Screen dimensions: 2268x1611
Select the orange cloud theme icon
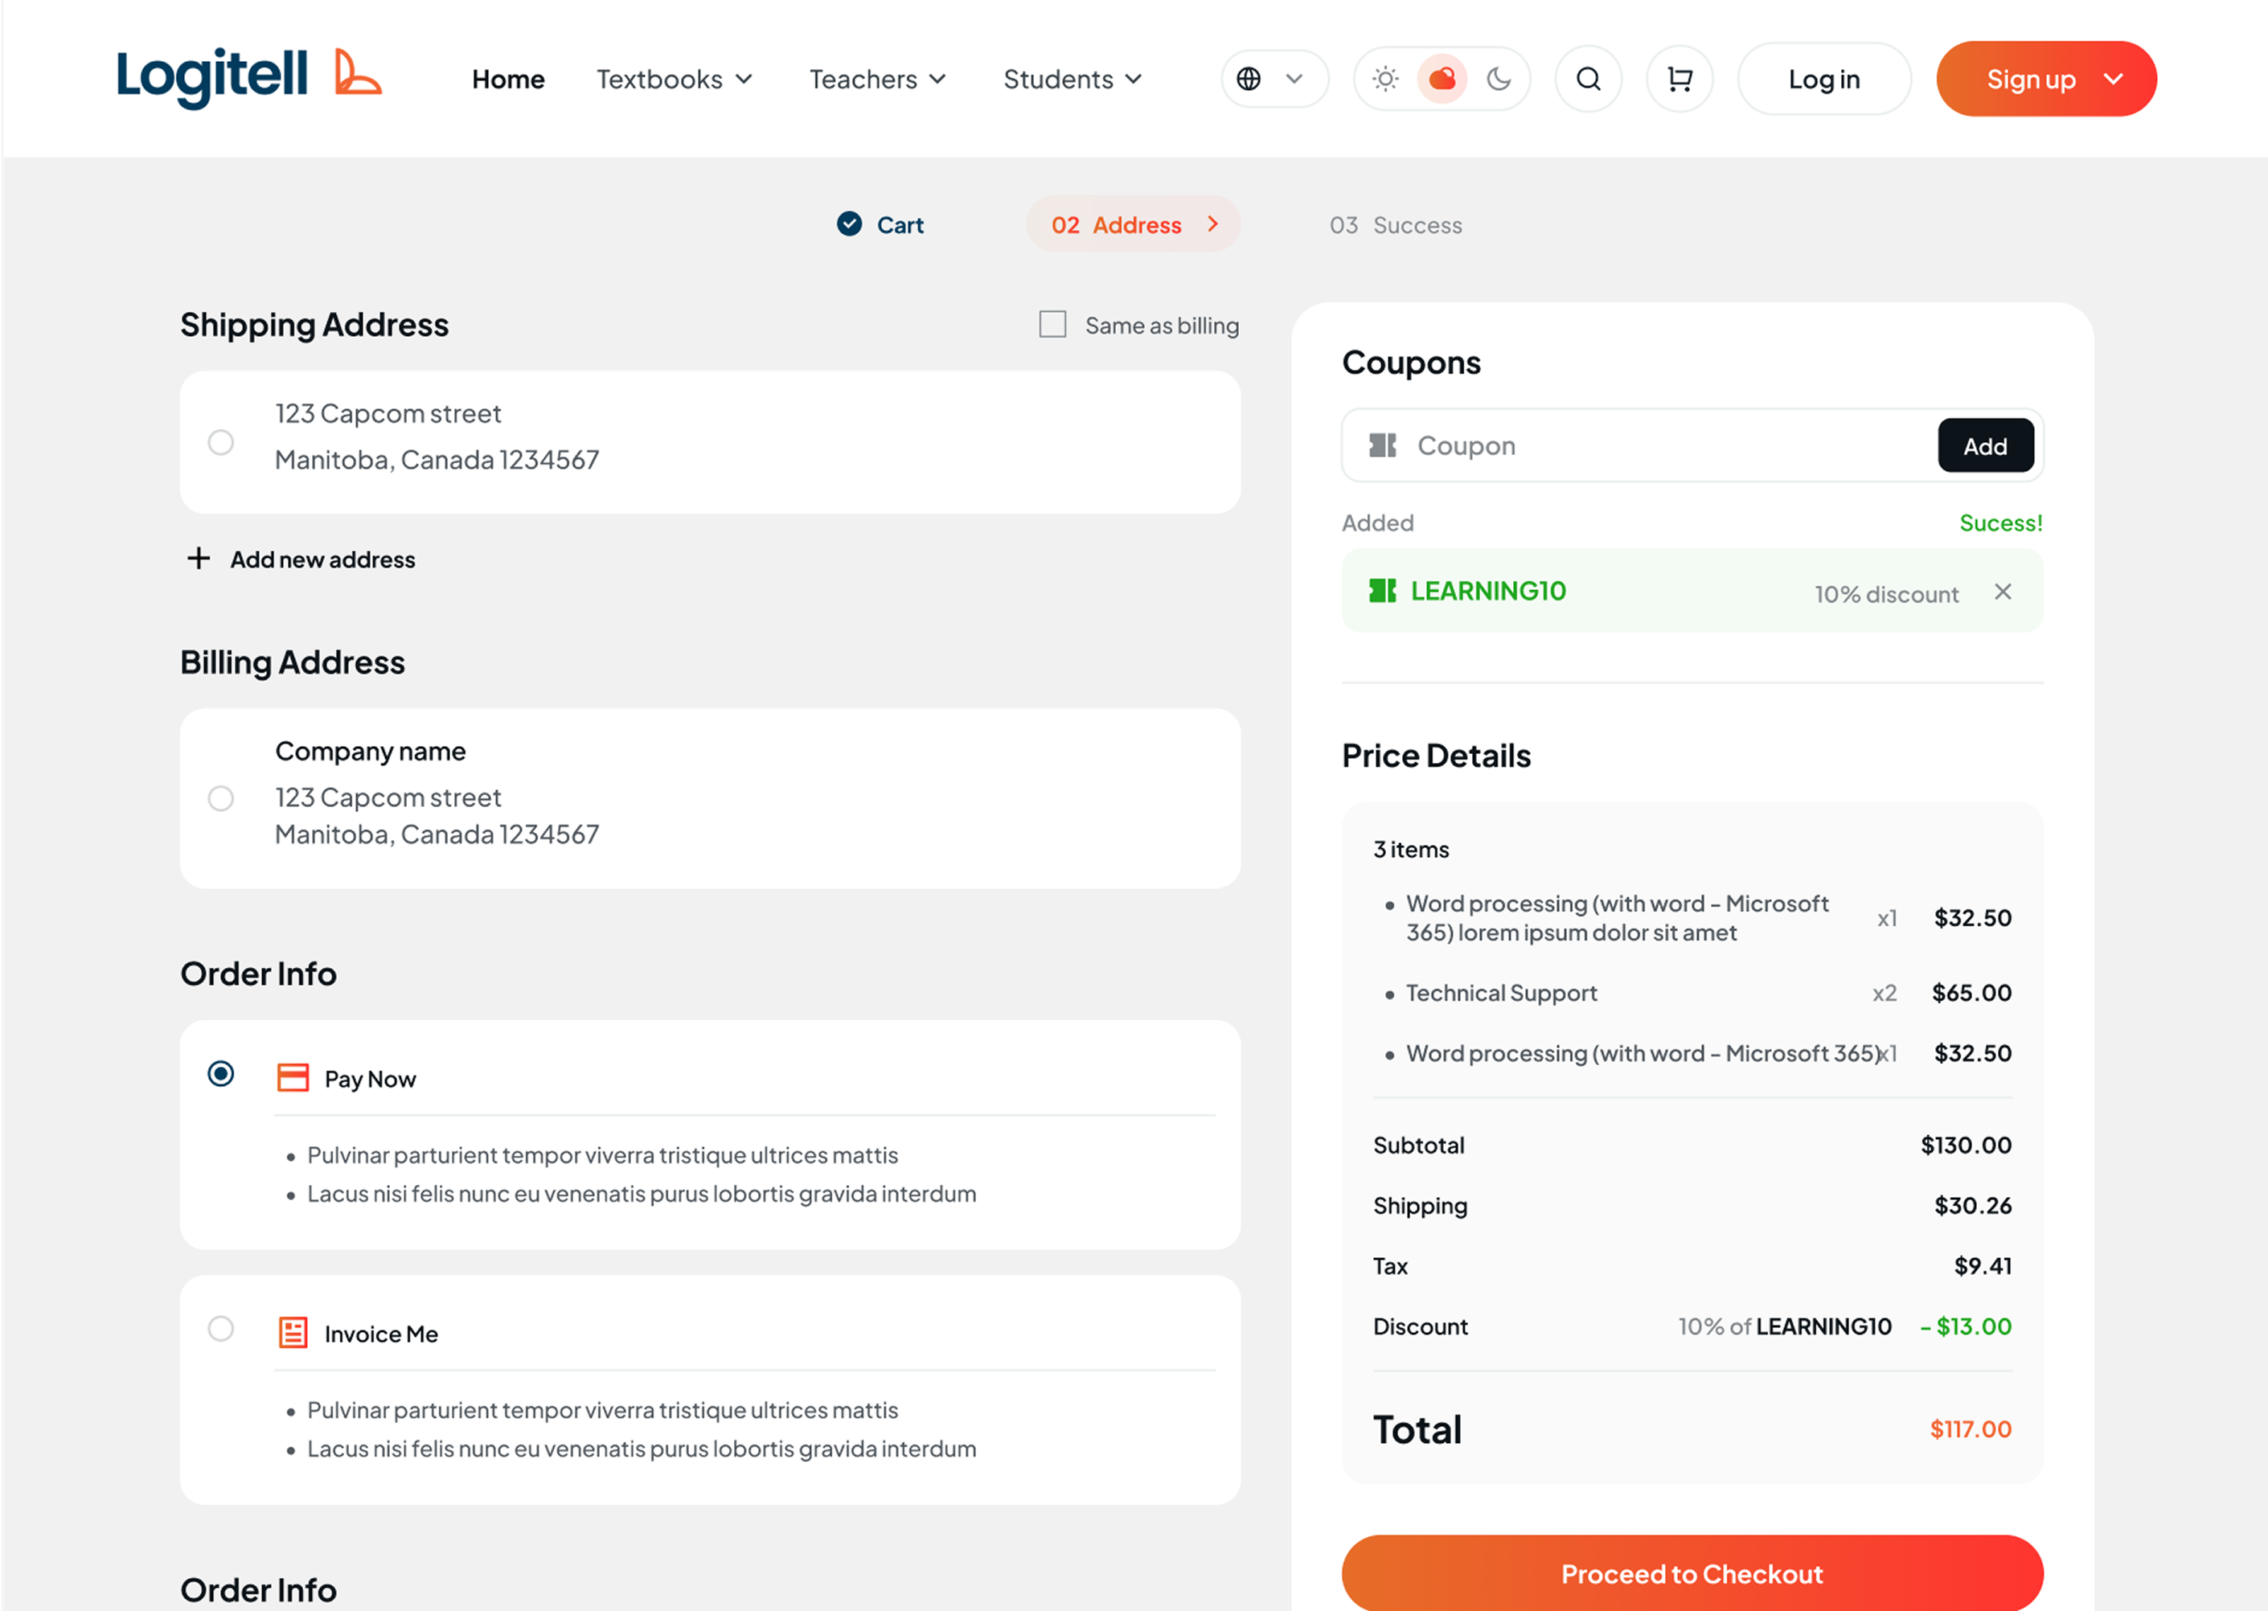point(1442,78)
